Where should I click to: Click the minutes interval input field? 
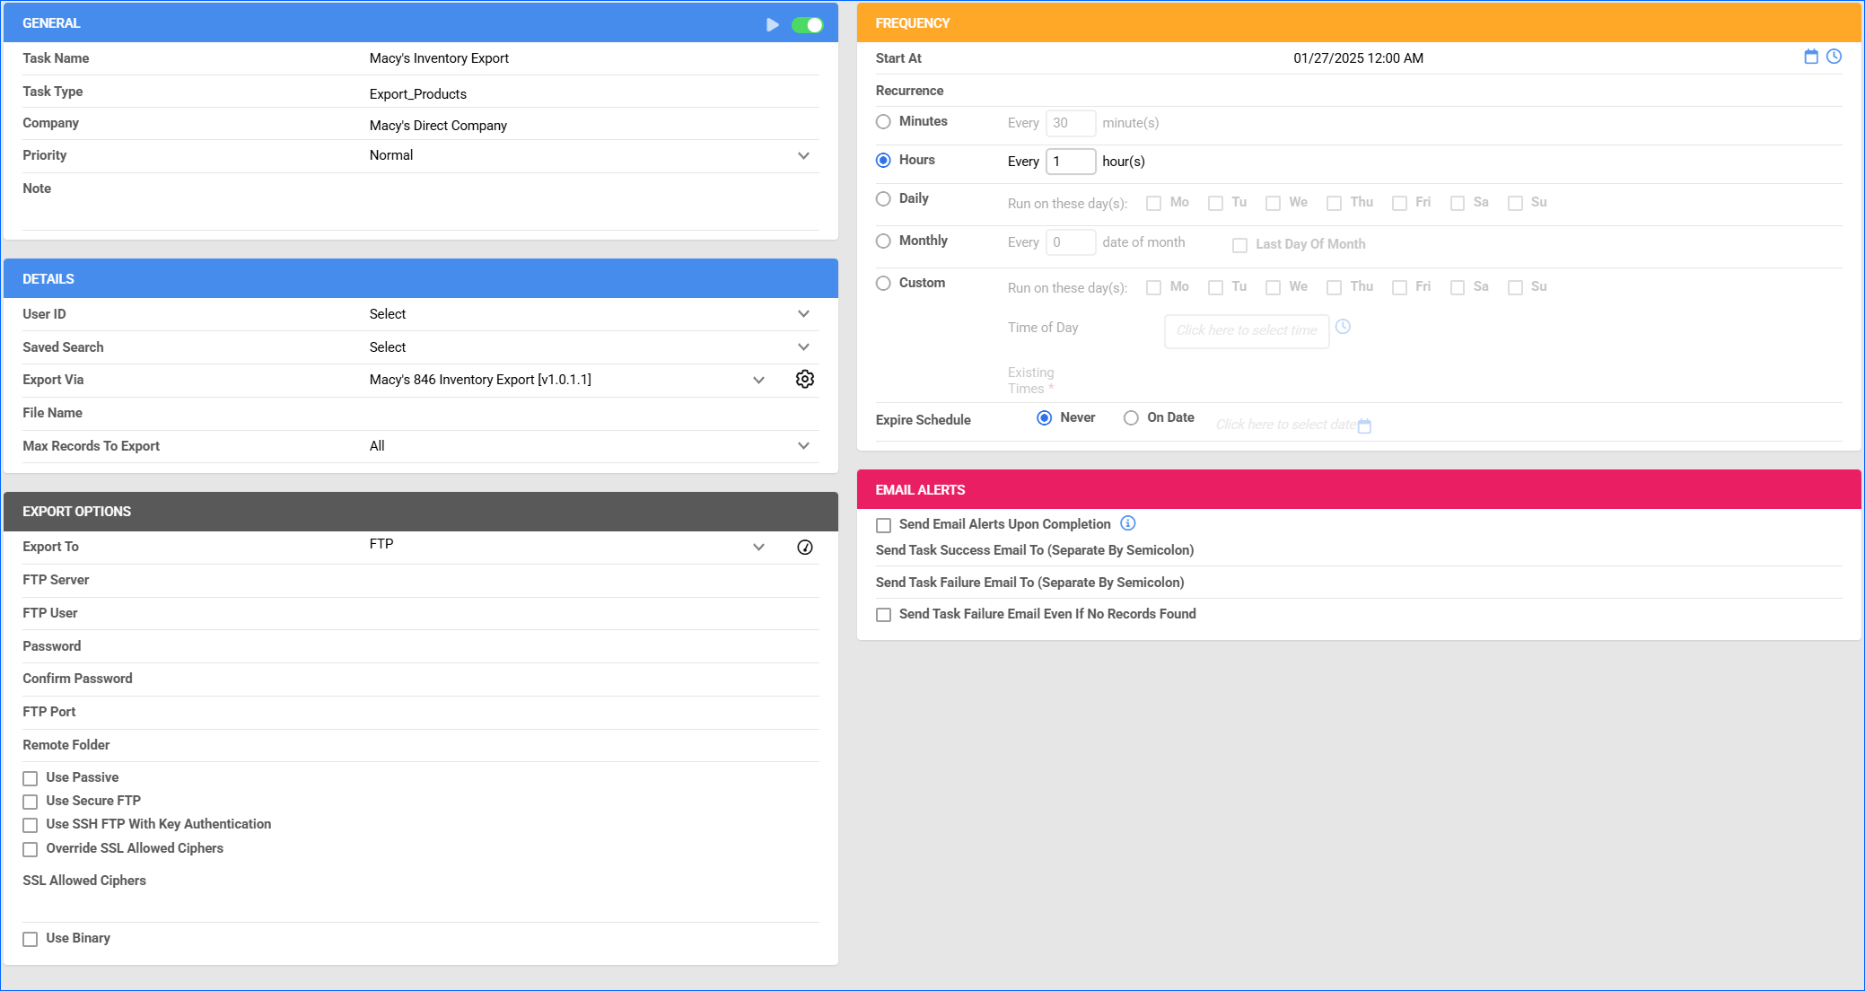1071,123
